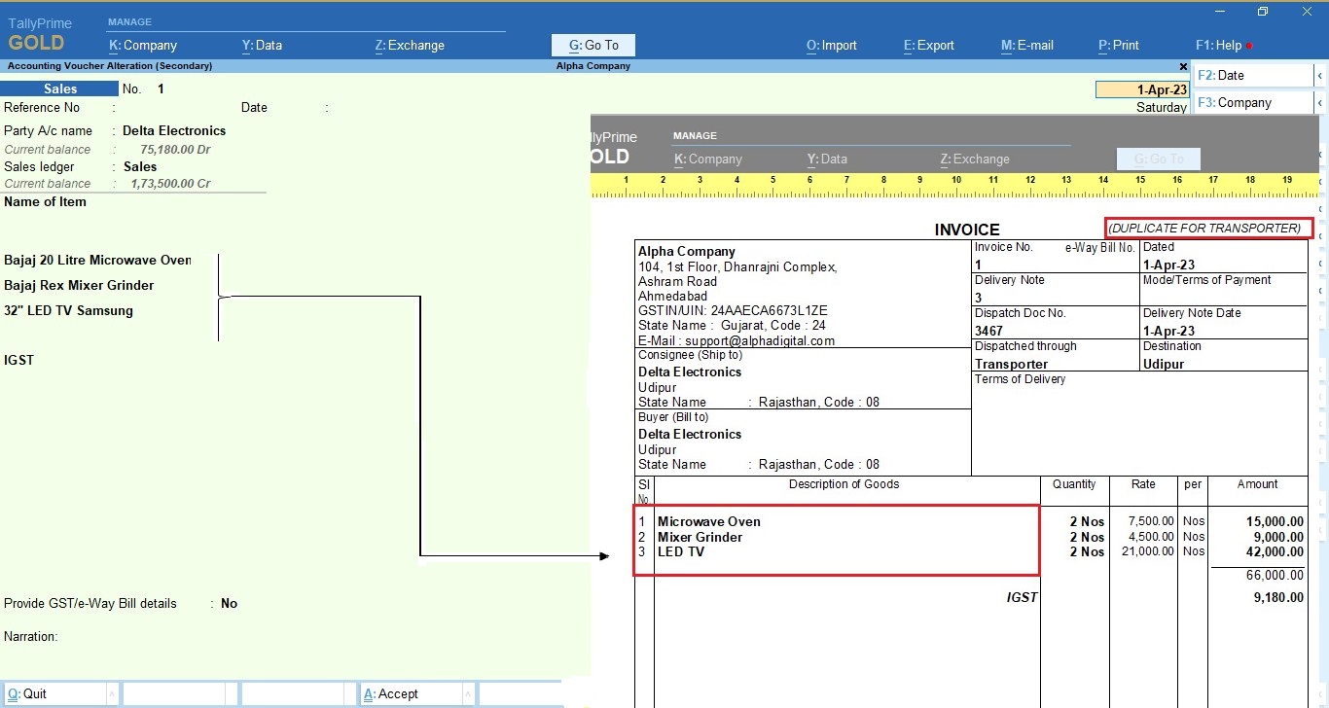Expand the chevron beside F2: Date

click(1320, 74)
